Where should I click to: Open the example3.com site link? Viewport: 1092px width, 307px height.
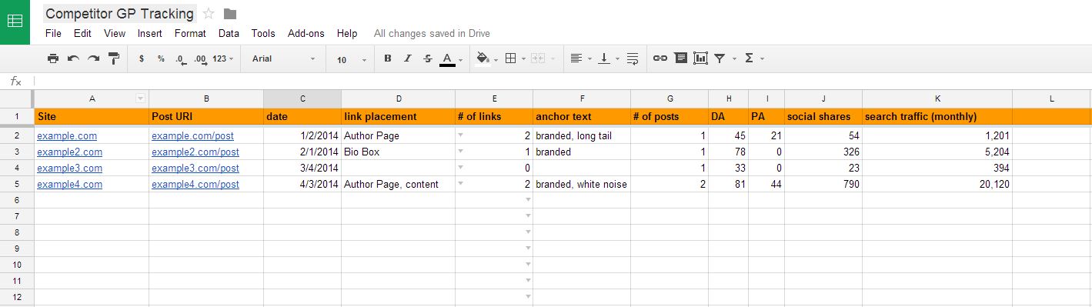[x=69, y=169]
